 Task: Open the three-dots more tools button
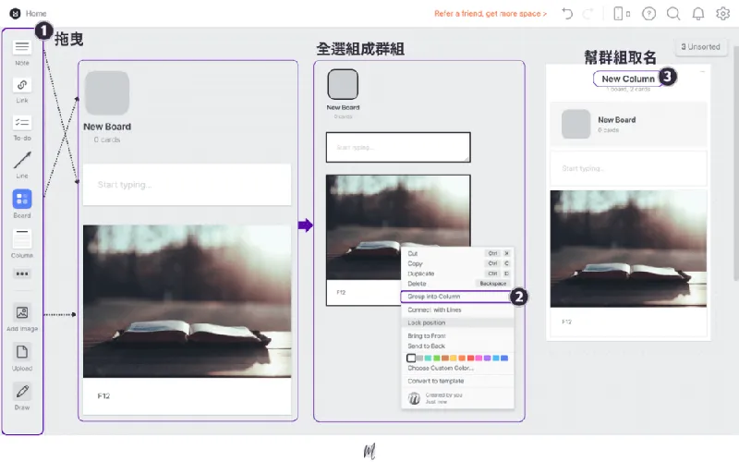tap(21, 274)
